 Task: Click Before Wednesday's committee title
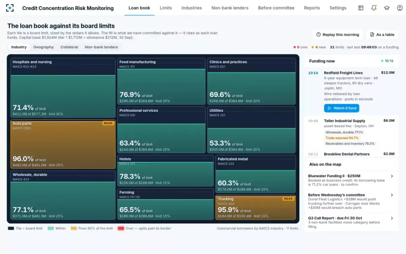[336, 195]
